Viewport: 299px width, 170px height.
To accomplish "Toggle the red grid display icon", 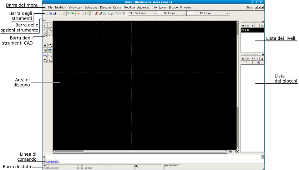I will tap(92, 13).
